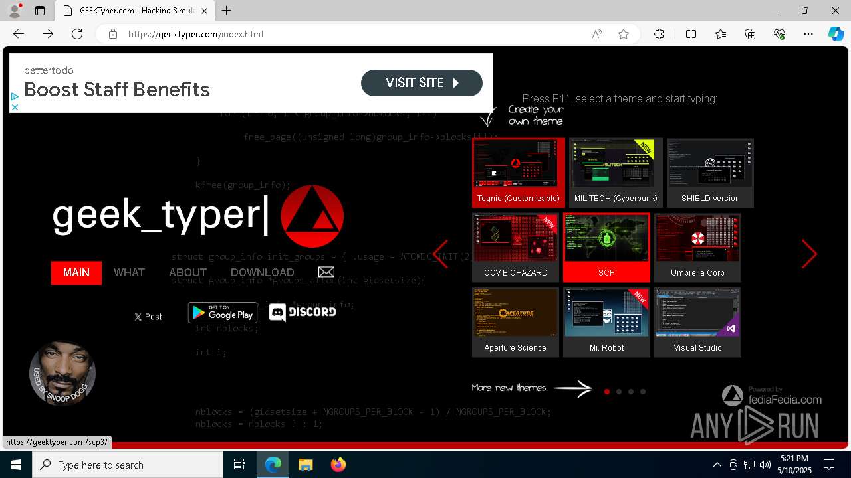Viewport: 851px width, 478px height.
Task: Go back to previous page
Action: (x=19, y=34)
